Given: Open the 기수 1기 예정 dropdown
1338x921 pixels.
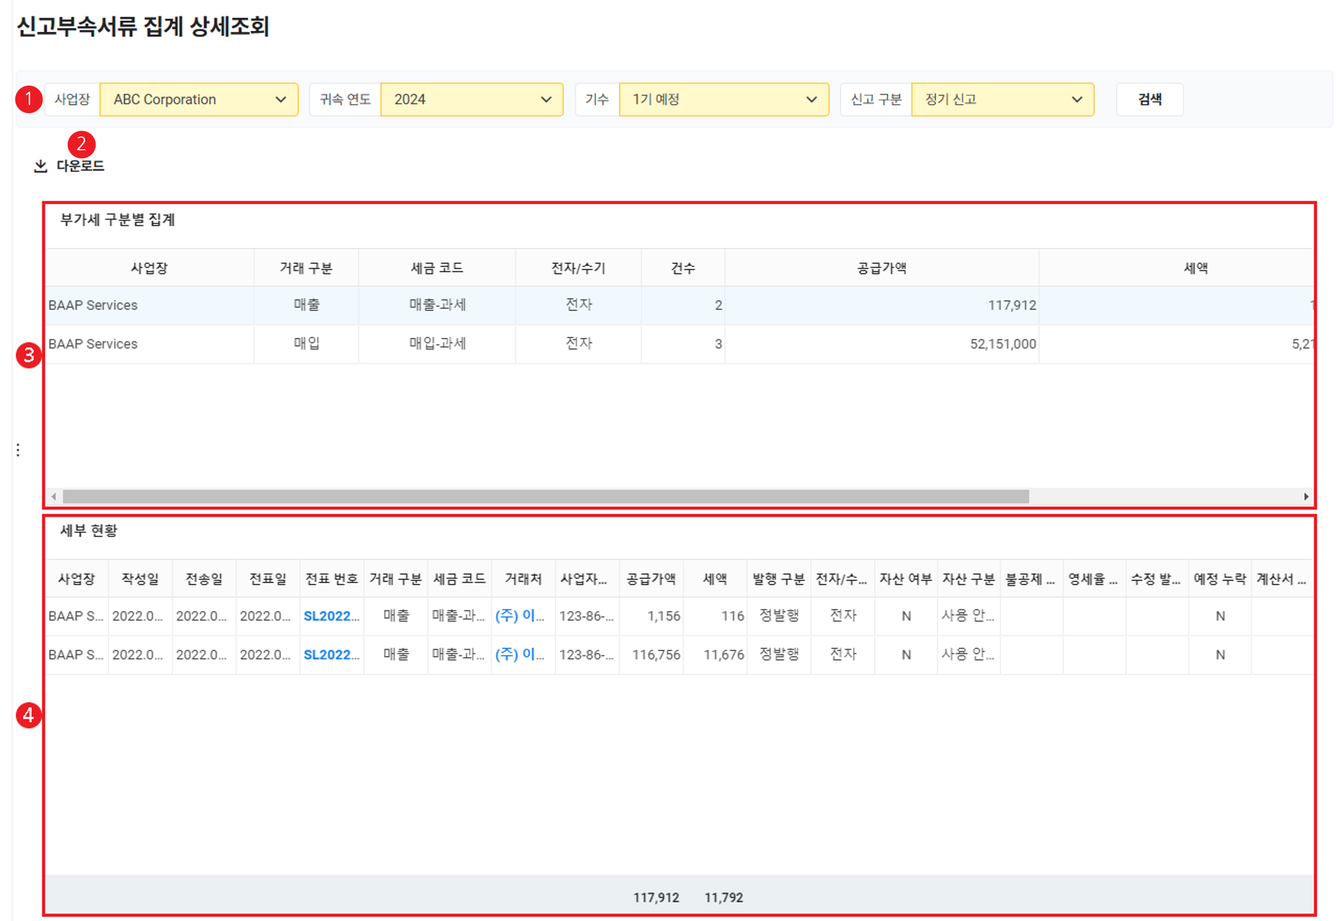Looking at the screenshot, I should click(x=723, y=99).
